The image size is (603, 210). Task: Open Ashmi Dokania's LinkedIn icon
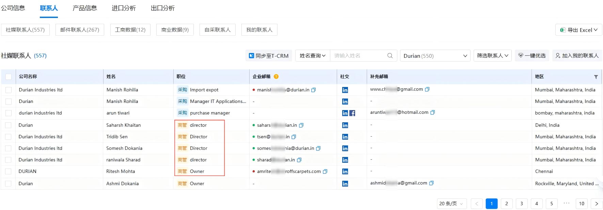click(345, 184)
